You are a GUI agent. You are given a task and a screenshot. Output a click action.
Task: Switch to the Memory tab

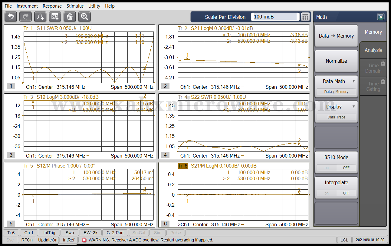coord(373,32)
